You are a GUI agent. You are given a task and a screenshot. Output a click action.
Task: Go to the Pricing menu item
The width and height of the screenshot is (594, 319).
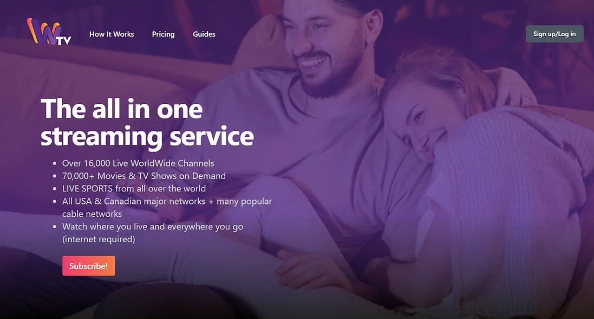click(x=164, y=34)
